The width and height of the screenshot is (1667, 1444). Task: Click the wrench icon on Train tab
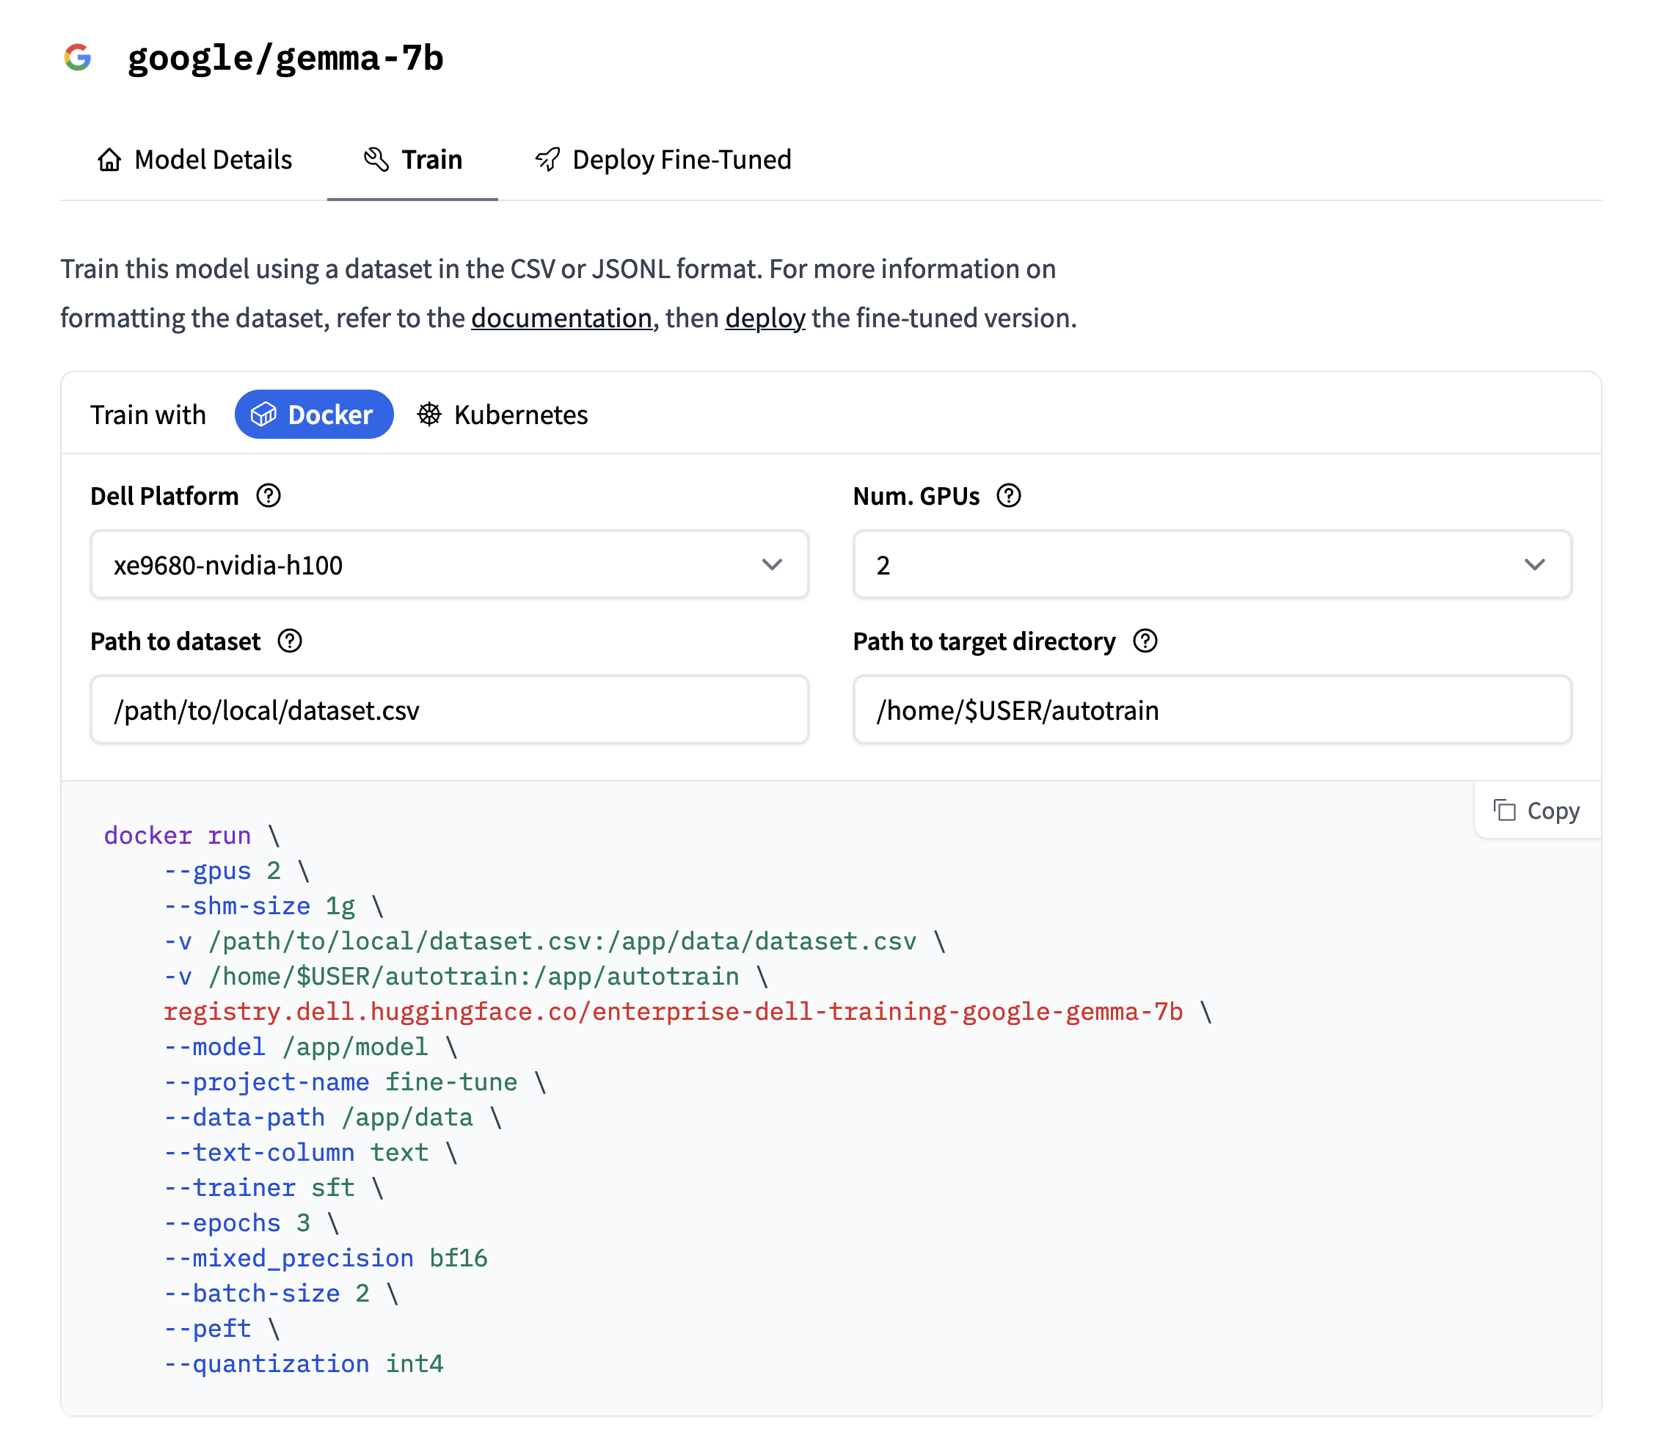tap(376, 159)
